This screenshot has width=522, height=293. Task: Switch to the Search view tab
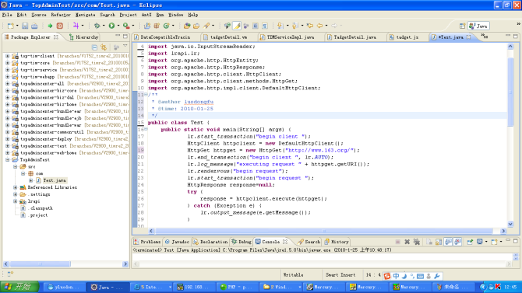point(309,242)
